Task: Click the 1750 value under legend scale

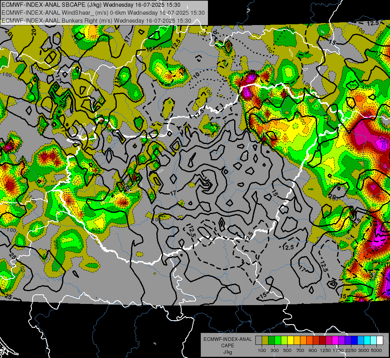Action: pos(338,350)
